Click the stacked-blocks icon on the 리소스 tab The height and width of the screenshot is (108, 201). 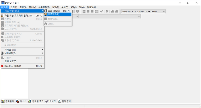(x=17, y=101)
